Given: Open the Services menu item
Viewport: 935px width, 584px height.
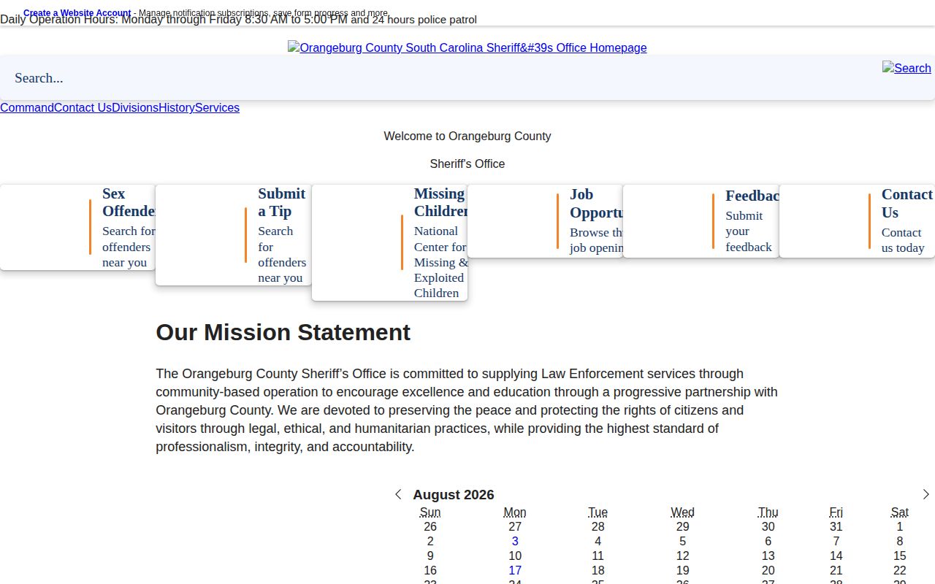Looking at the screenshot, I should [217, 107].
